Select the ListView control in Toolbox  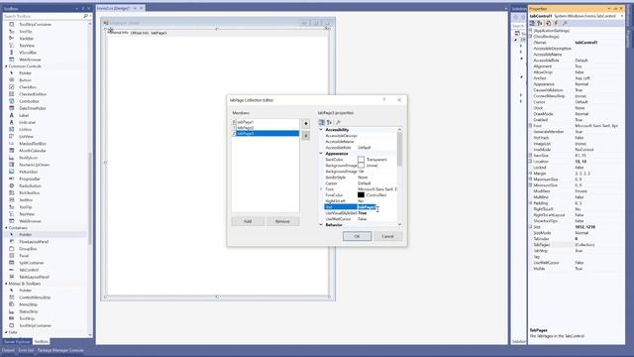[x=27, y=137]
